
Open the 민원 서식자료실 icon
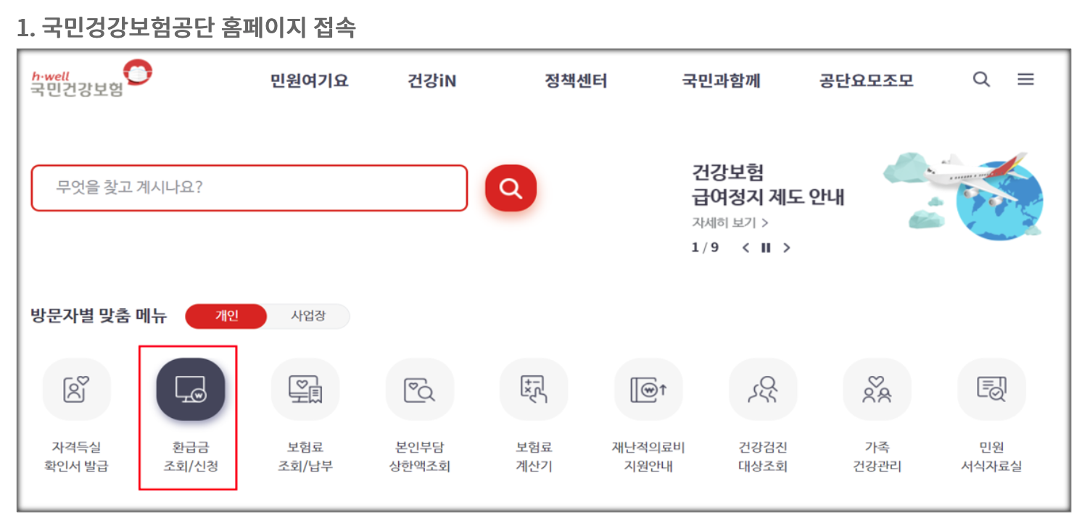tap(992, 389)
